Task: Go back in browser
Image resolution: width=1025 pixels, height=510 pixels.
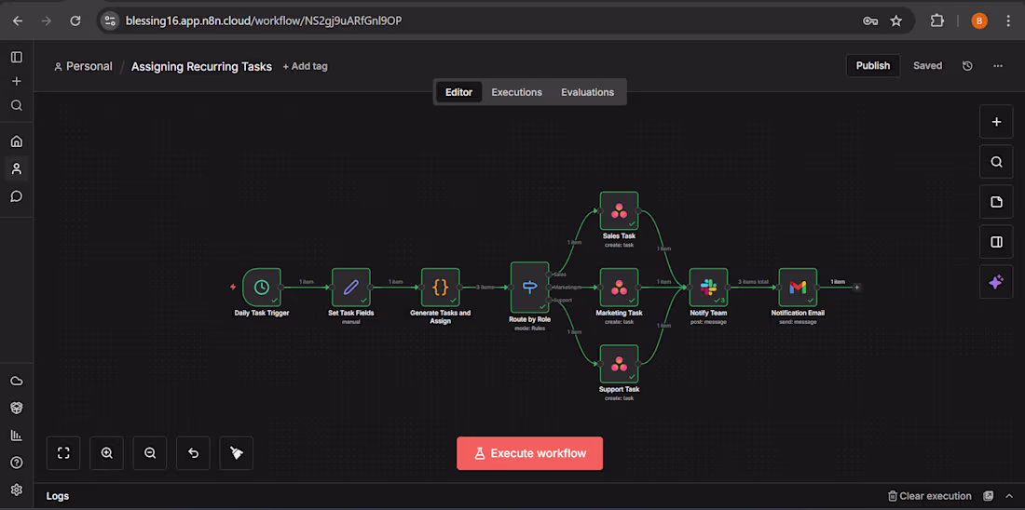Action: (x=18, y=20)
